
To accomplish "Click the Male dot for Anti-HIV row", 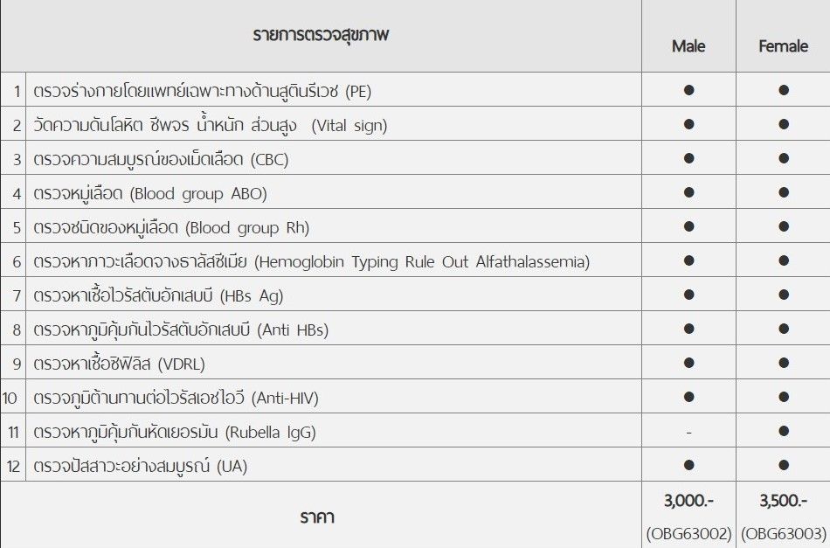I will (x=688, y=397).
